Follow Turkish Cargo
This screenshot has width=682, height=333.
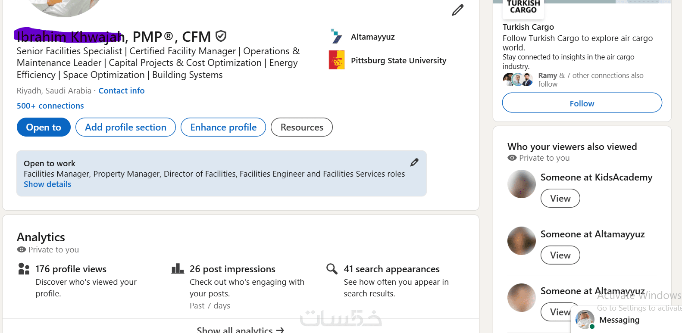pyautogui.click(x=582, y=103)
